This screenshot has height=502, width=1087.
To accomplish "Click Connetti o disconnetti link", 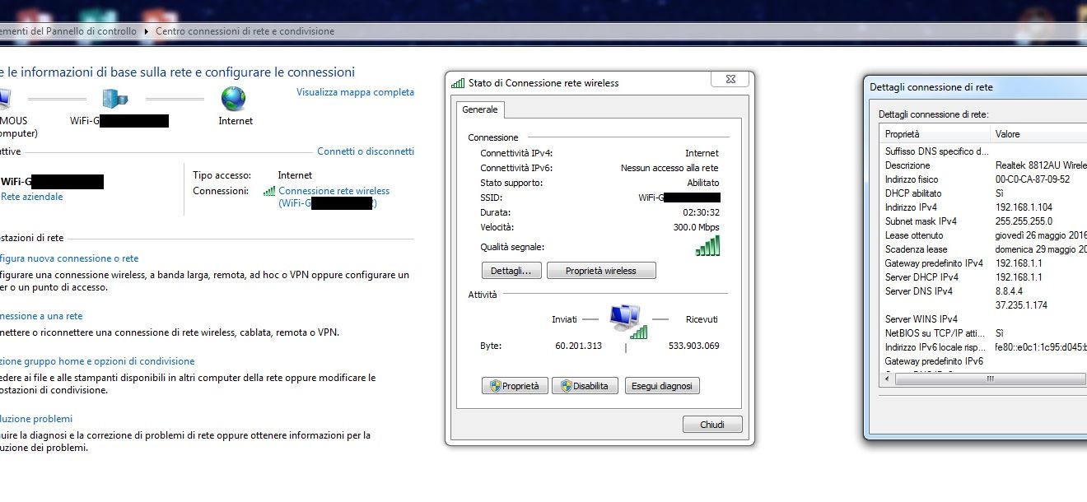I will click(366, 151).
